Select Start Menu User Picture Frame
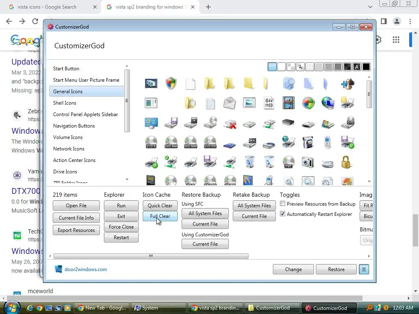This screenshot has width=419, height=314. click(x=86, y=80)
